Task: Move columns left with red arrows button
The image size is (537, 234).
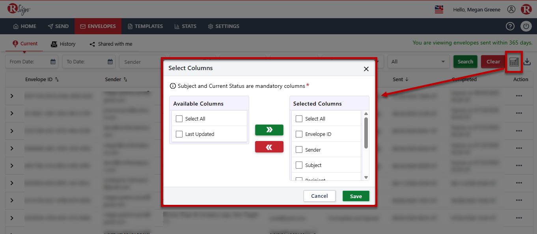Action: click(x=269, y=147)
